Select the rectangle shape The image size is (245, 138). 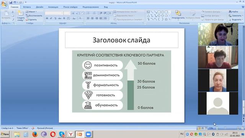coord(159,12)
